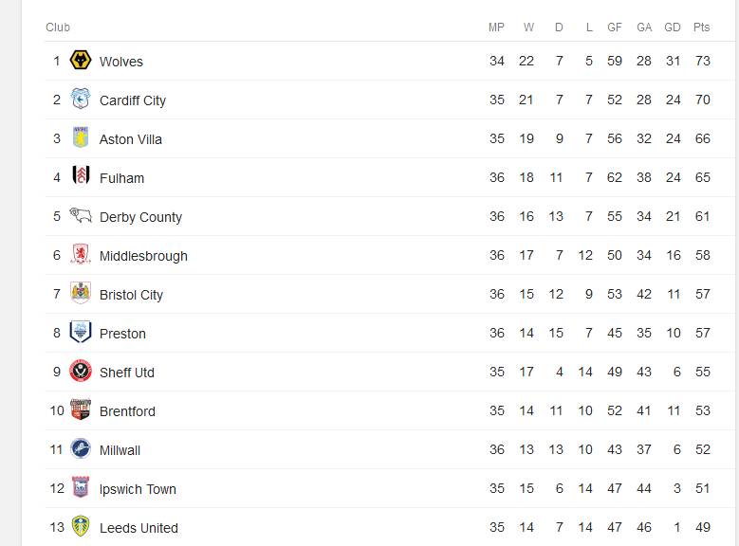Click the Derby County ram logo
Viewport: 739px width, 546px height.
(x=81, y=216)
